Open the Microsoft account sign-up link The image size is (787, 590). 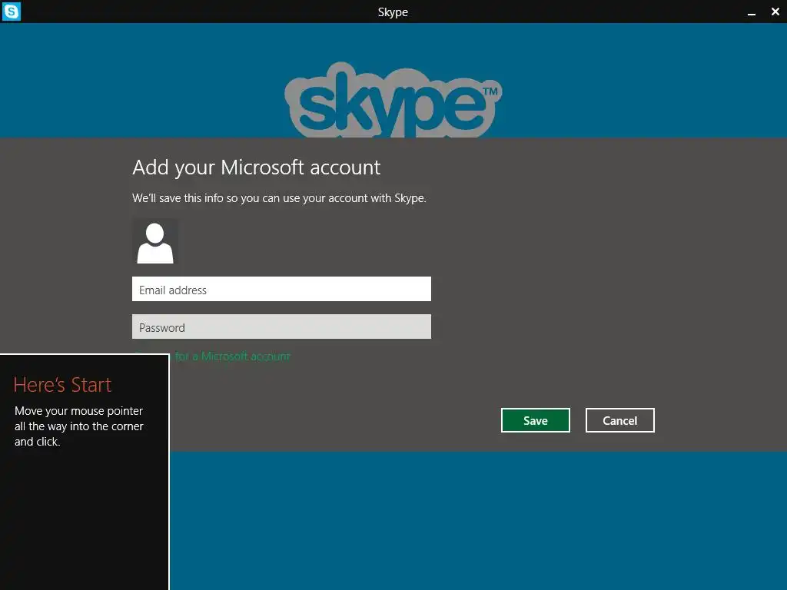pos(232,356)
